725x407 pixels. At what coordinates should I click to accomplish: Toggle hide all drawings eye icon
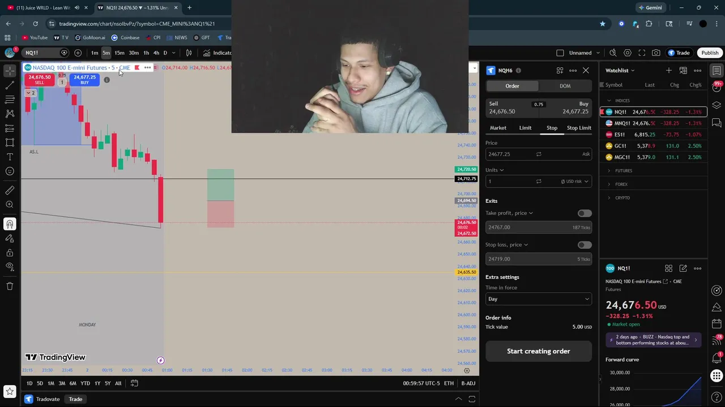[x=10, y=267]
